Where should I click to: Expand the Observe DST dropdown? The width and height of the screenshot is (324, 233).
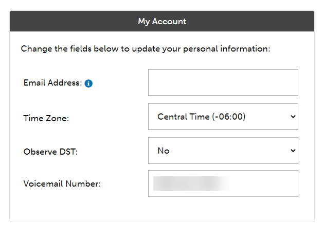pos(223,151)
